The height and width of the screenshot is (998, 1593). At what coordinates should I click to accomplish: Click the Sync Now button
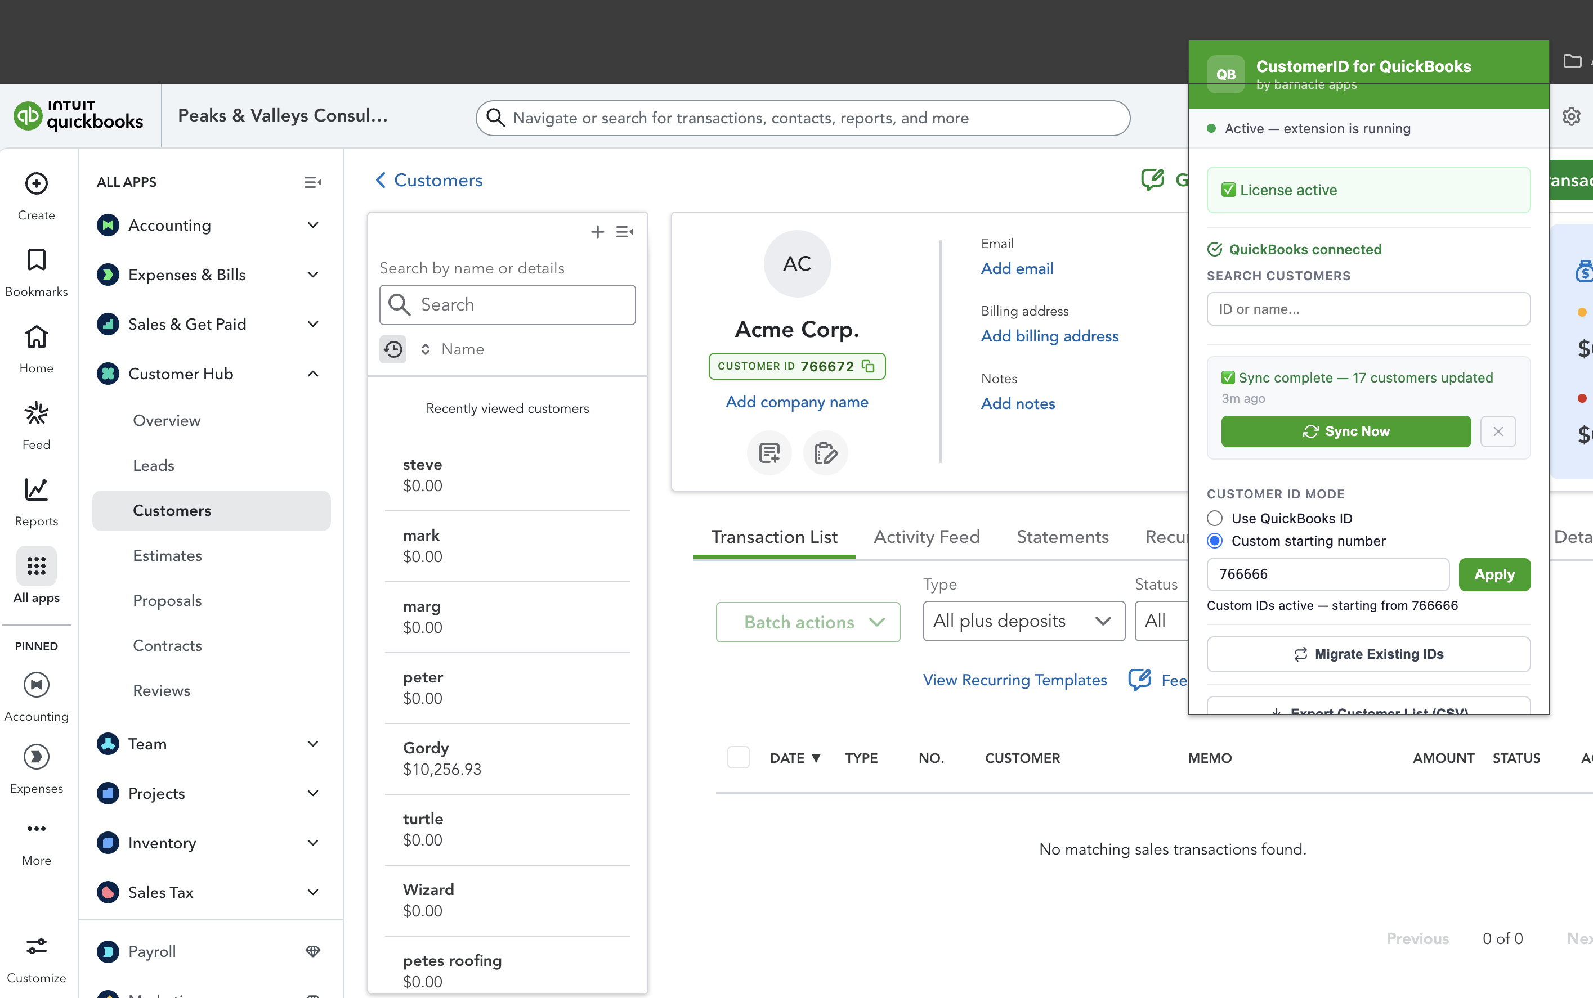(1346, 431)
